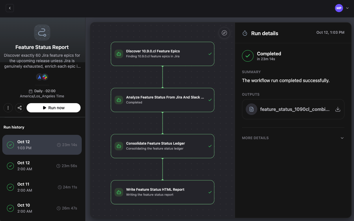Click the 'in 23m 14s' duration text
This screenshot has width=354, height=221.
[x=266, y=59]
